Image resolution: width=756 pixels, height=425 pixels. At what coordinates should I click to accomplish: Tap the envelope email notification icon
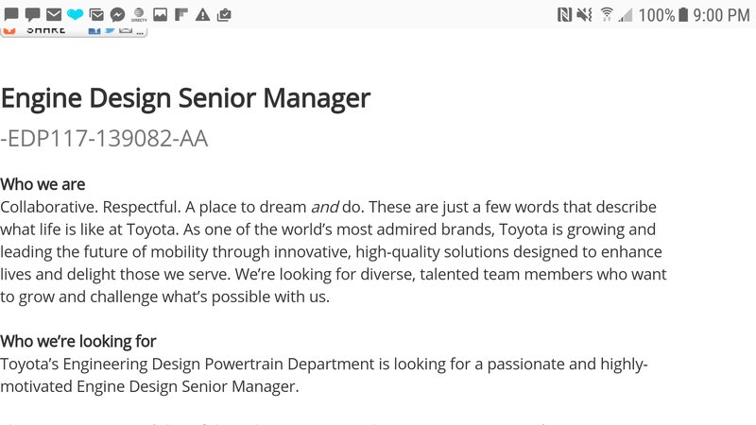click(54, 15)
